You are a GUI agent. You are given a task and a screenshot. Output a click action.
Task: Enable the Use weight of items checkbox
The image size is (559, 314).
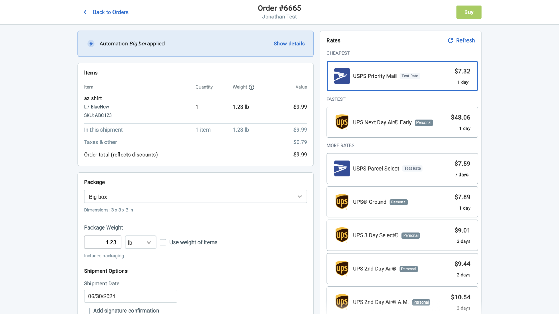[x=163, y=242]
